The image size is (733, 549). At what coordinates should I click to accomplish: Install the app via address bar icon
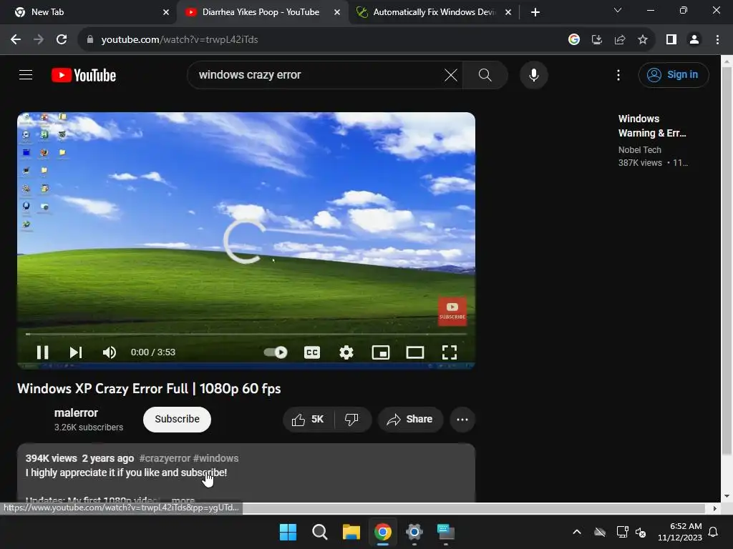(596, 40)
